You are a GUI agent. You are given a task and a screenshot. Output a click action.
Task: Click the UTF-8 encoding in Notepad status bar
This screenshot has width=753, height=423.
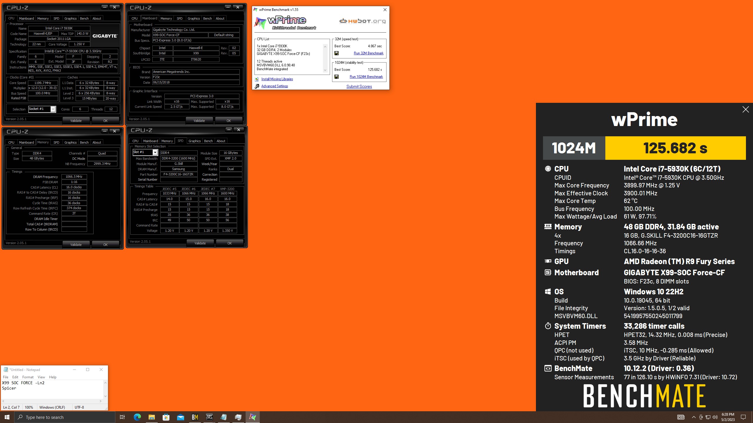click(x=79, y=407)
